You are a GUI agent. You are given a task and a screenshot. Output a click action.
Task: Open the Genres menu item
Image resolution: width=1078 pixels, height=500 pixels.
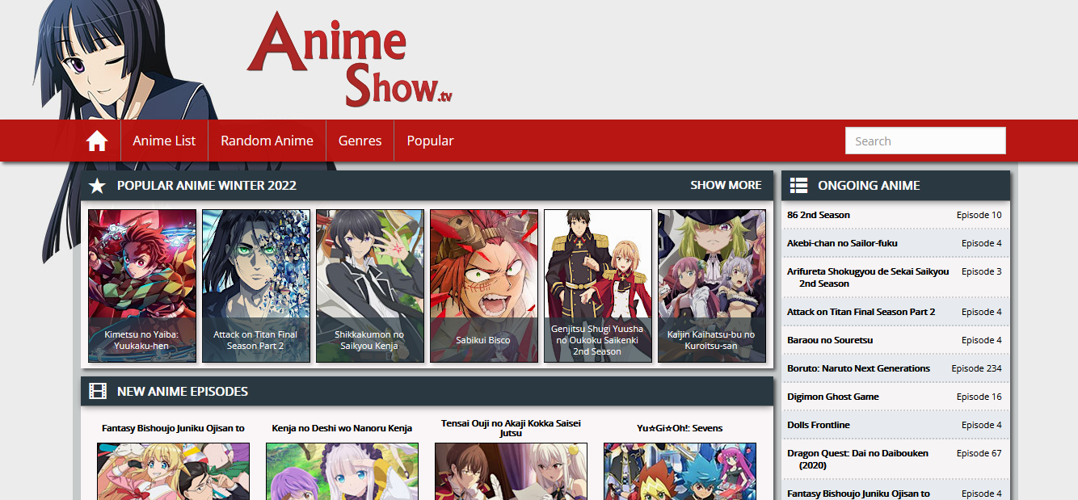coord(360,141)
